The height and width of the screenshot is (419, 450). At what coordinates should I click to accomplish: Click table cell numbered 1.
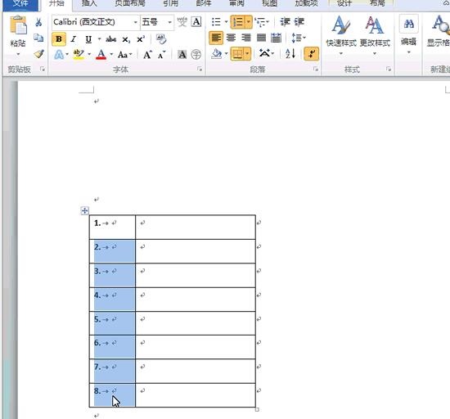pyautogui.click(x=112, y=227)
